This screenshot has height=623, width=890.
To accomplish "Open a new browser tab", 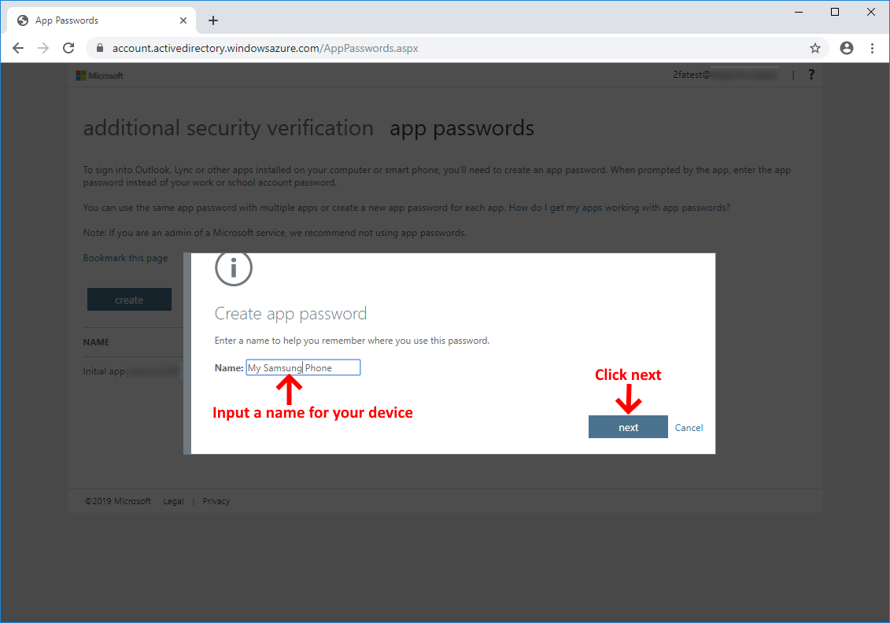I will click(212, 20).
